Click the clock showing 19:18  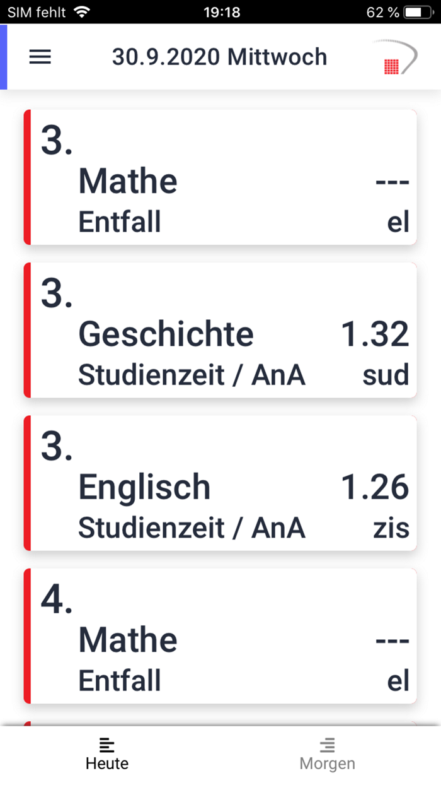click(x=220, y=11)
